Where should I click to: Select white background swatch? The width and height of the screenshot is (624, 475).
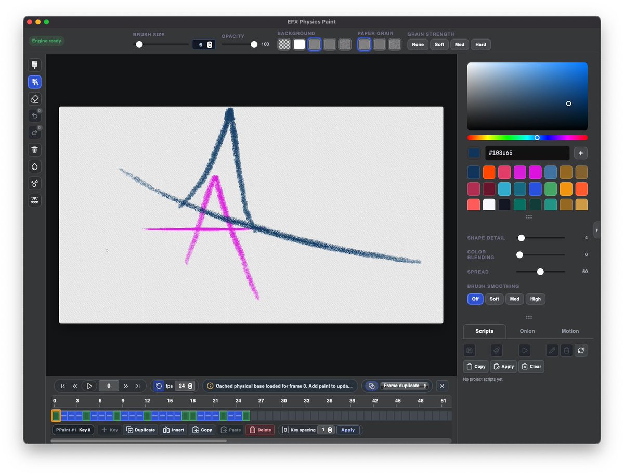tap(299, 44)
